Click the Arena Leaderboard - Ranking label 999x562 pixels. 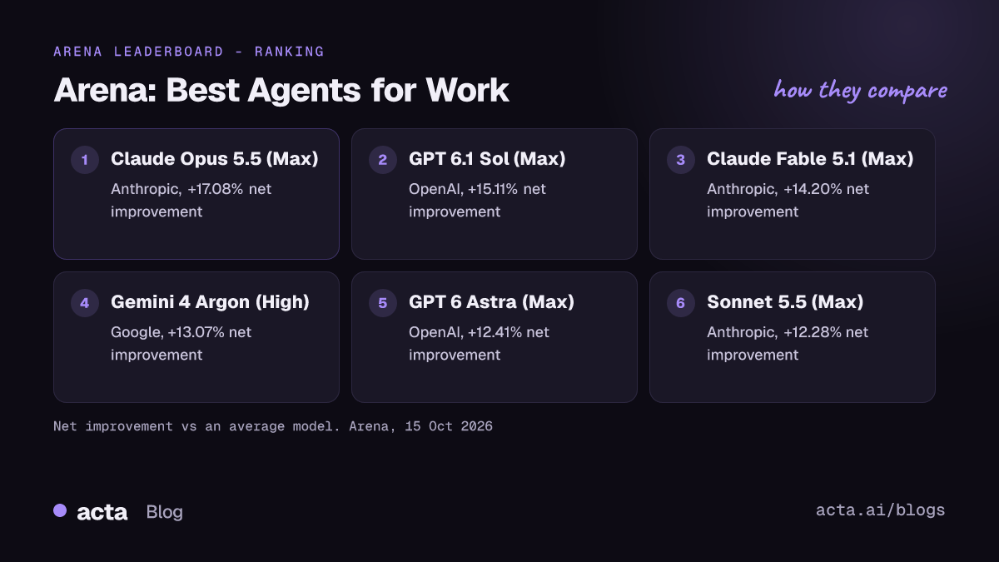(189, 52)
